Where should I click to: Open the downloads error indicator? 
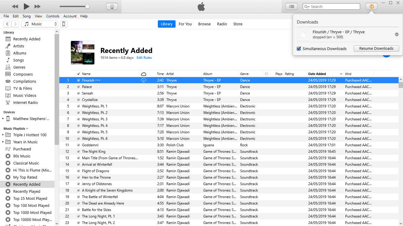pos(371,6)
